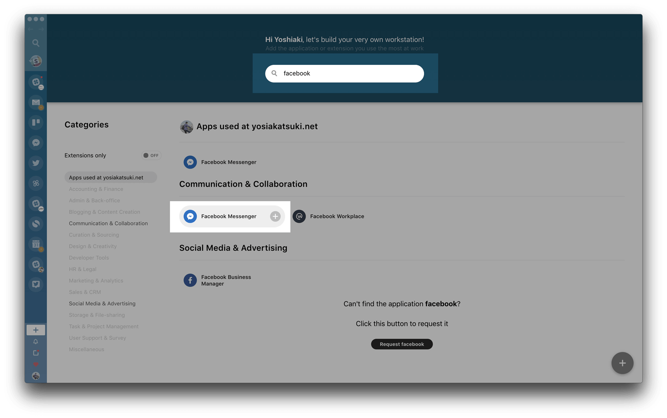Click the forward arrow at sidebar top
Viewport: 667px width, 418px height.
point(41,29)
